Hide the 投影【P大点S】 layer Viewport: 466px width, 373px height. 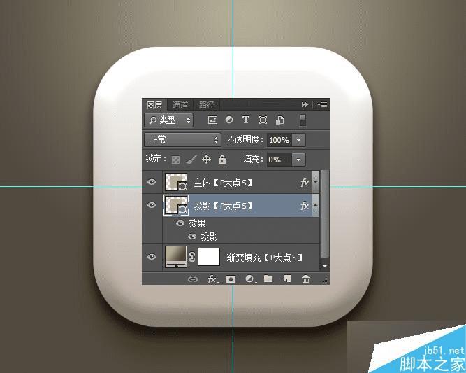coord(152,205)
